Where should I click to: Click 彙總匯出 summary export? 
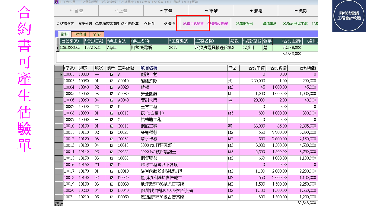coord(270,24)
